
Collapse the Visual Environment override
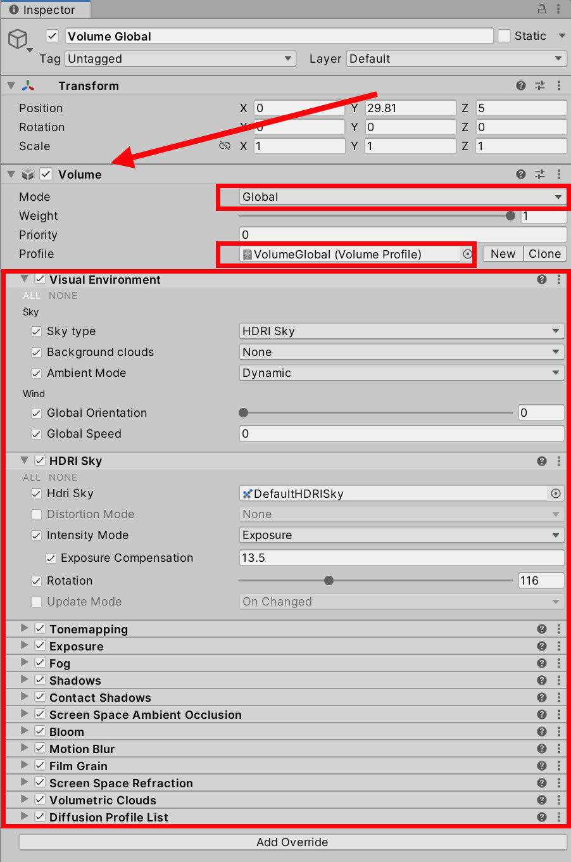24,279
